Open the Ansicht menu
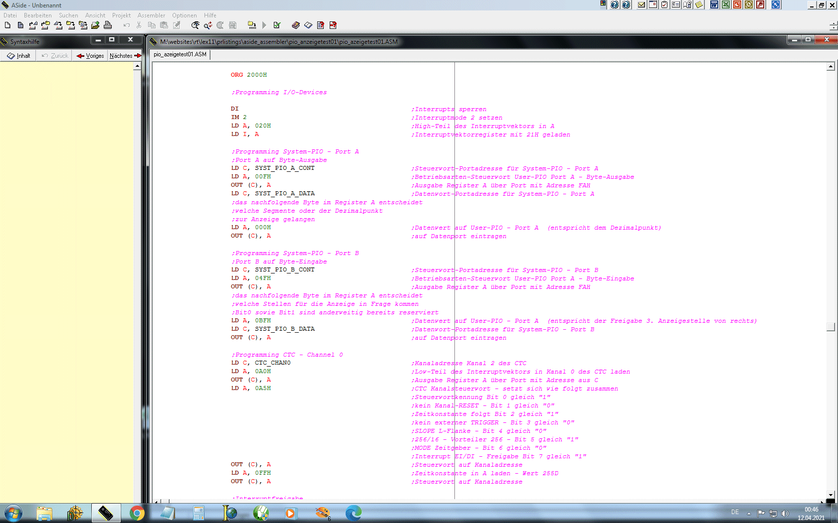Image resolution: width=838 pixels, height=523 pixels. (95, 15)
